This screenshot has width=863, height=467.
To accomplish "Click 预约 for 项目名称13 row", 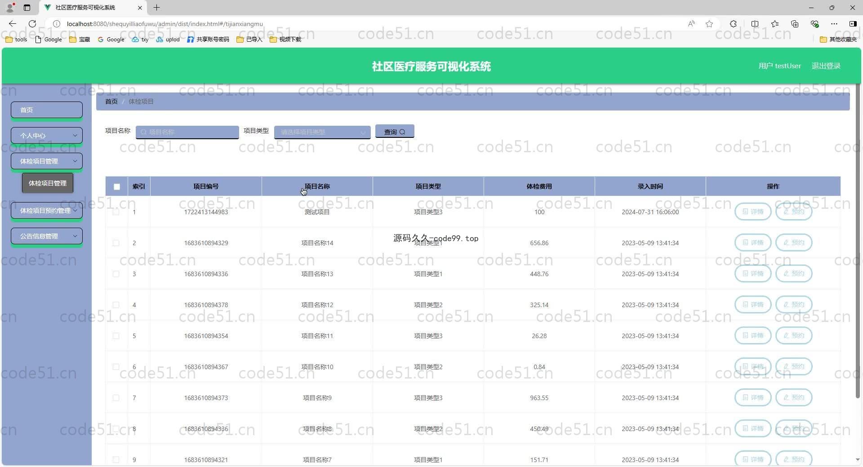I will [x=794, y=273].
